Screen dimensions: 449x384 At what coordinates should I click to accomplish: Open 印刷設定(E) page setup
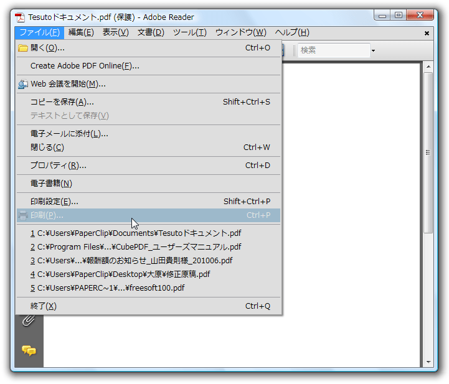(148, 202)
